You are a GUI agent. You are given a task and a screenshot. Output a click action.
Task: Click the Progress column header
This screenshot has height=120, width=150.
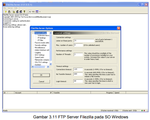(102, 93)
